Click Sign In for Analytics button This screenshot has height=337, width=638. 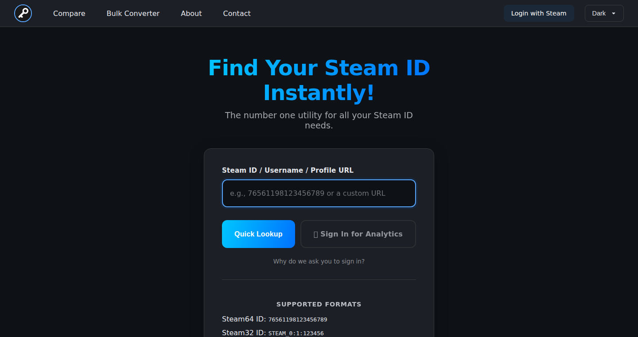point(358,234)
